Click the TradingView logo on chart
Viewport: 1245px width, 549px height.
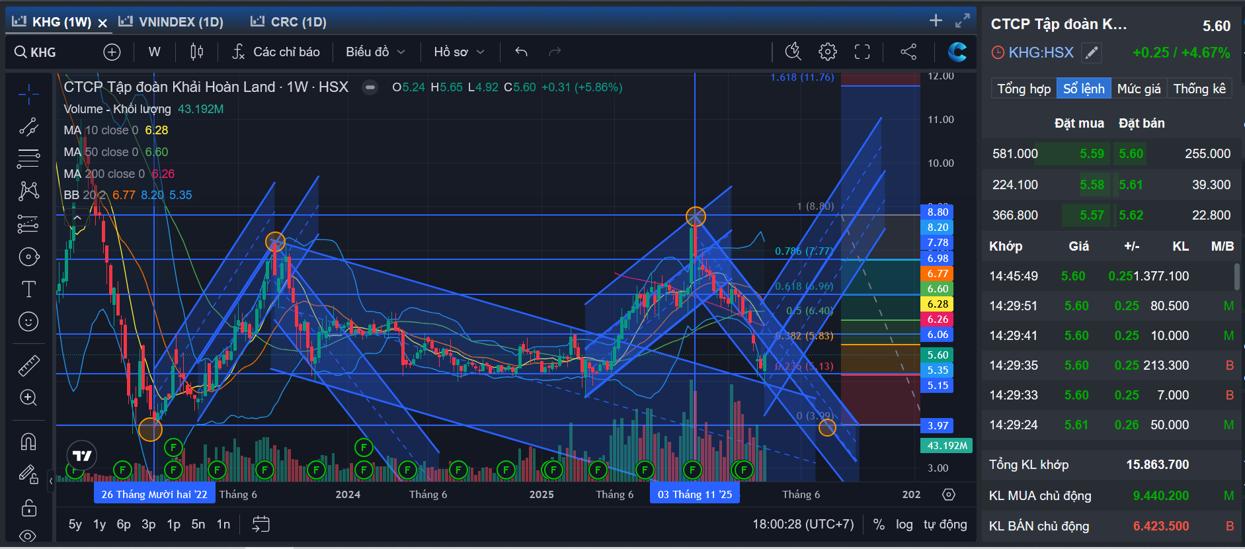(x=82, y=456)
